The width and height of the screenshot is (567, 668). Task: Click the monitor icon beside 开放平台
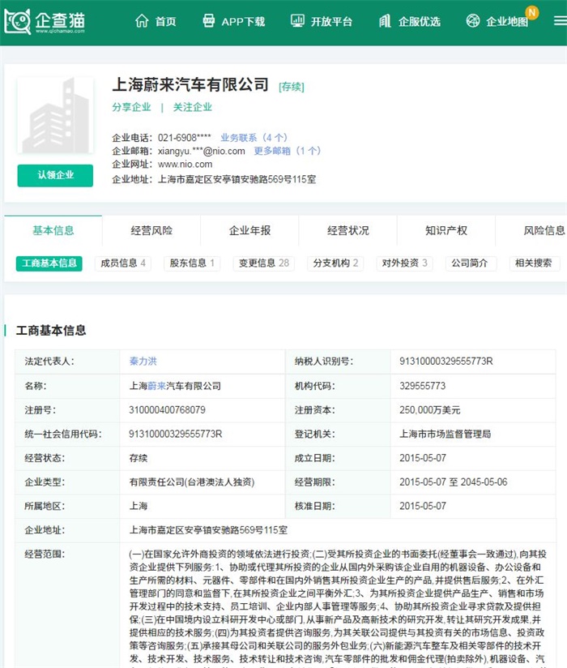[297, 20]
